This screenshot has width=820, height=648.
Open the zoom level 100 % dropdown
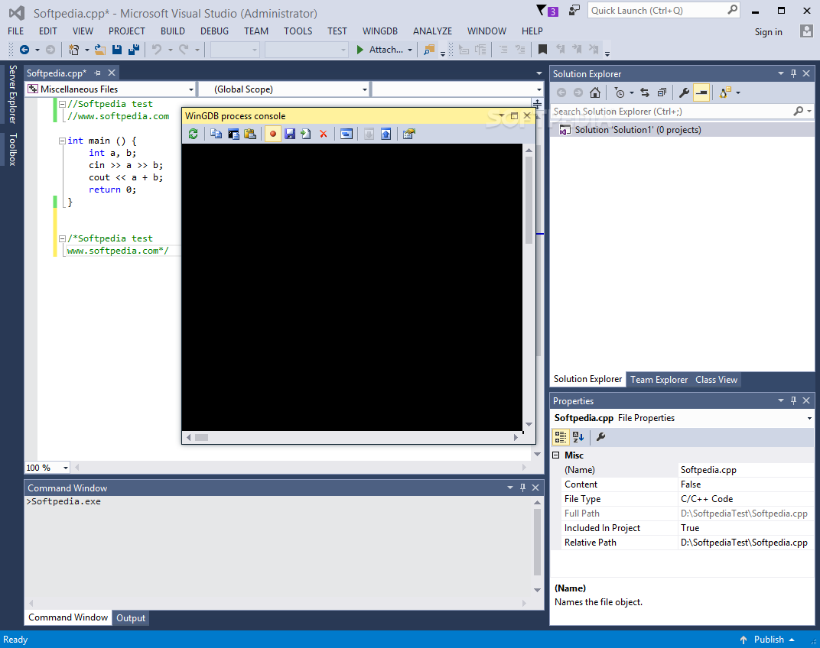click(x=65, y=468)
